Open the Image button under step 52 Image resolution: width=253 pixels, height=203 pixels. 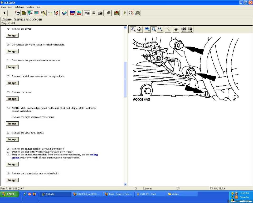(12, 83)
